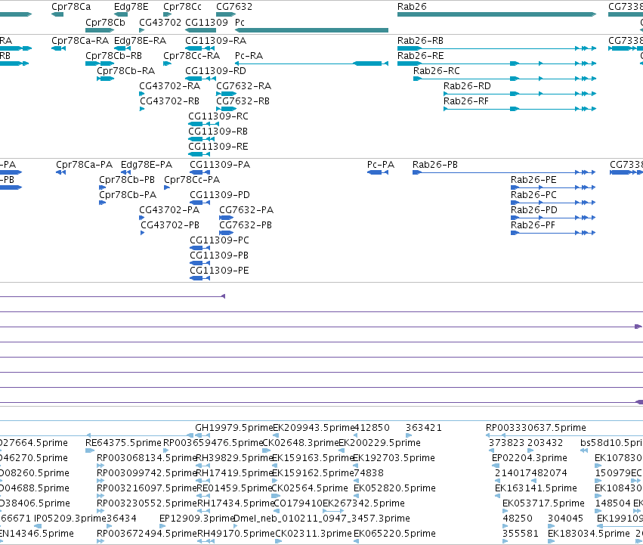643x545 pixels.
Task: Open the CG43702 gene label
Action: pos(160,22)
